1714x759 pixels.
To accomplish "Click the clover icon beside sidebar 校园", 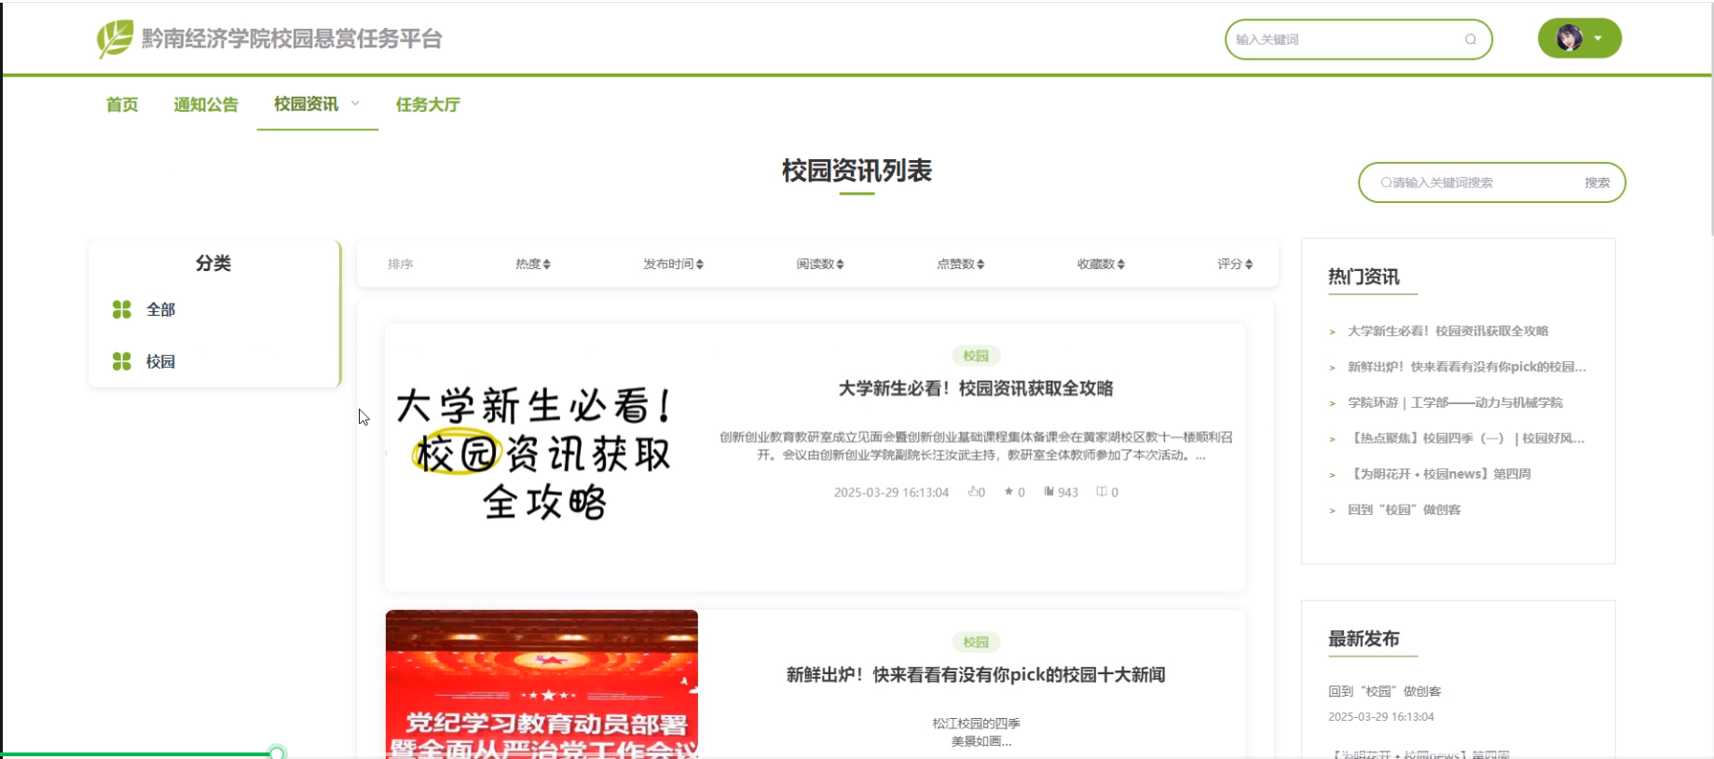I will click(122, 361).
